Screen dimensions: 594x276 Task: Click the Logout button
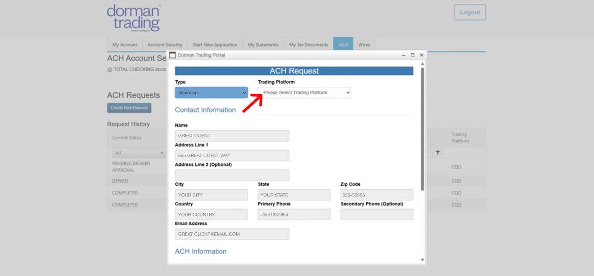tap(470, 13)
